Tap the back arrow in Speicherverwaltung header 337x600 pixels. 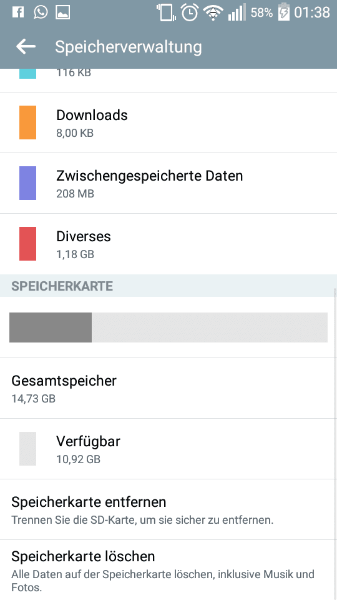pos(26,47)
